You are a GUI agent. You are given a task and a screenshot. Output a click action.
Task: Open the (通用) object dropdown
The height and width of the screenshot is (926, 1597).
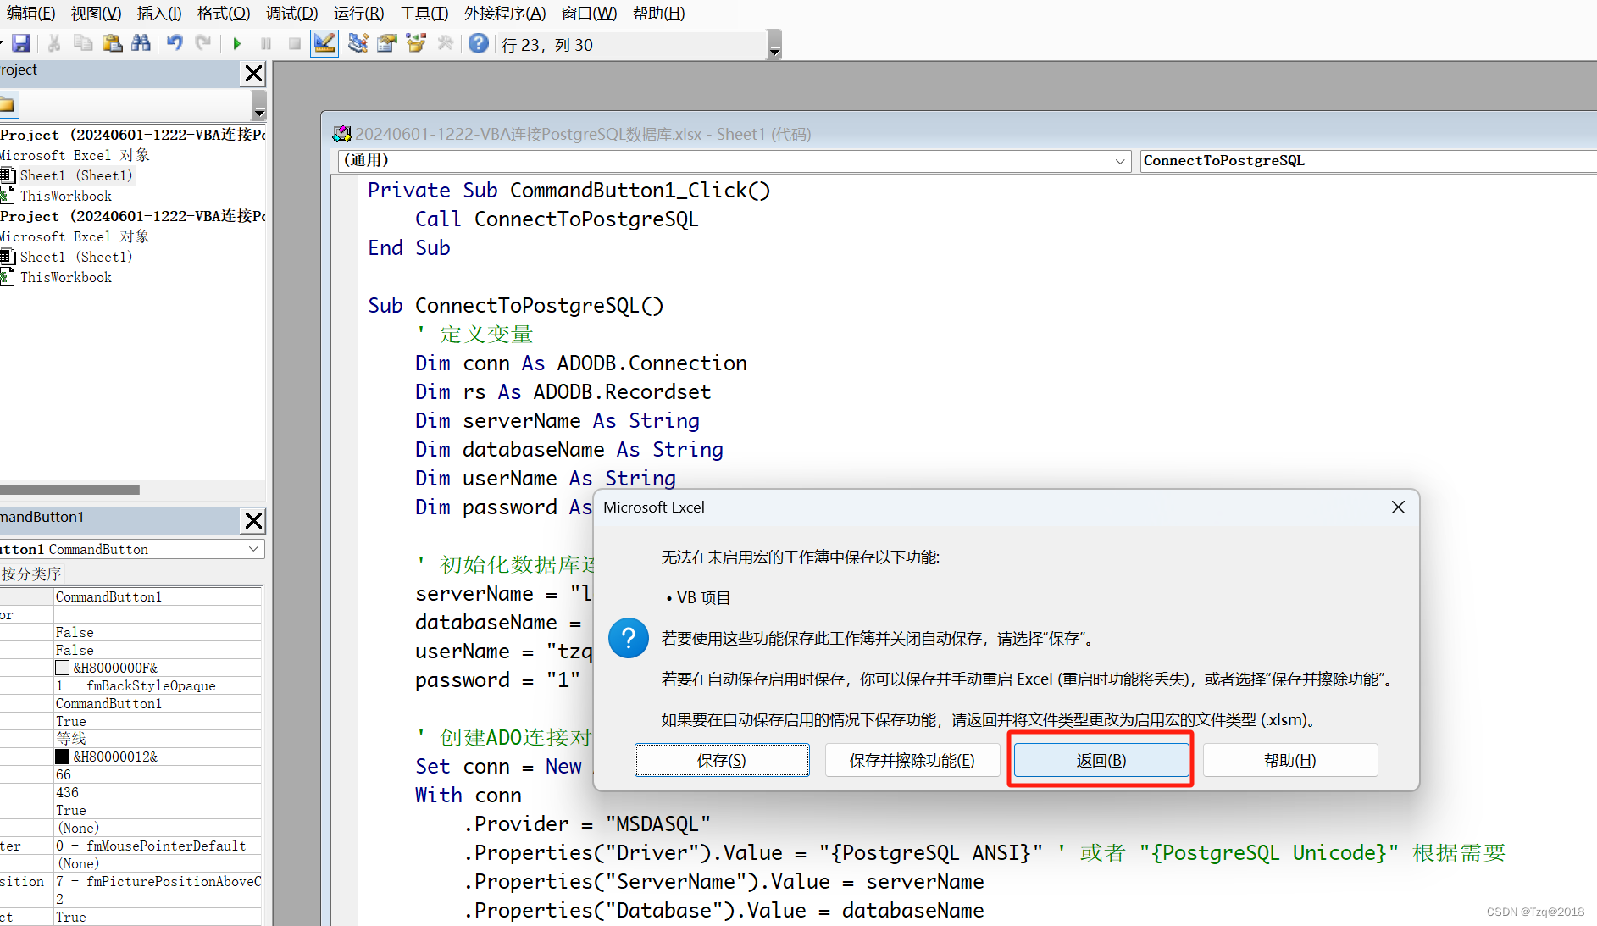click(x=1119, y=161)
